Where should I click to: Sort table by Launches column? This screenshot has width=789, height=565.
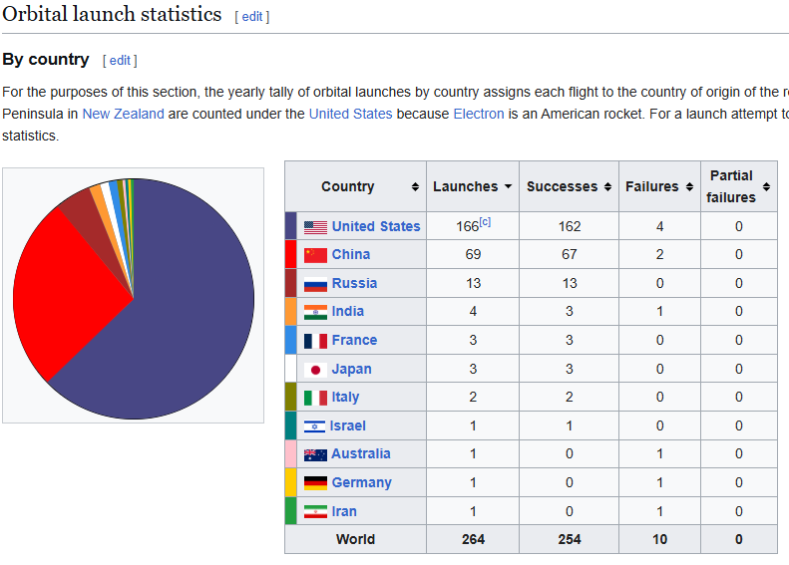pyautogui.click(x=509, y=187)
